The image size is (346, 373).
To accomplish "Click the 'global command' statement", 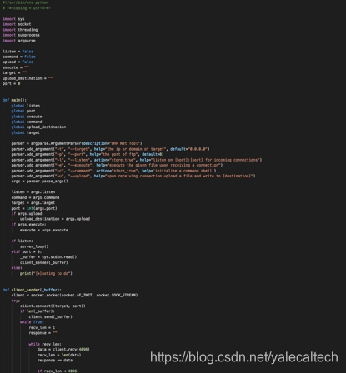I will pos(27,122).
